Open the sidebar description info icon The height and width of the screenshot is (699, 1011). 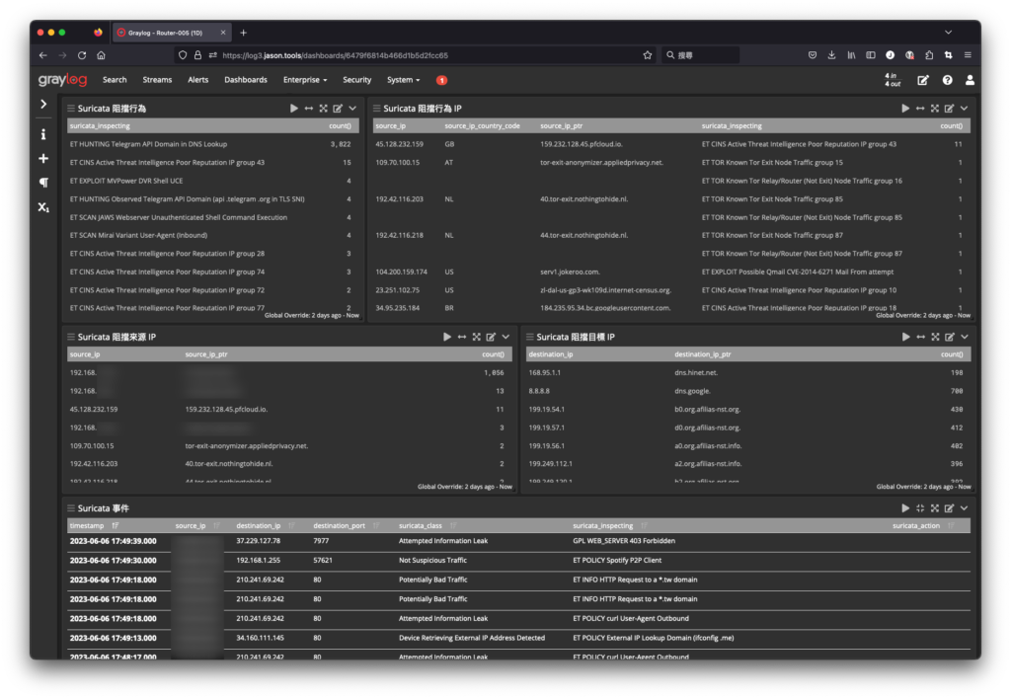(43, 134)
